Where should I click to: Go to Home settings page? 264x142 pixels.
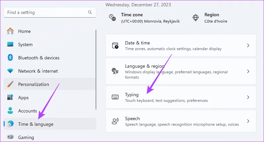pos(50,31)
